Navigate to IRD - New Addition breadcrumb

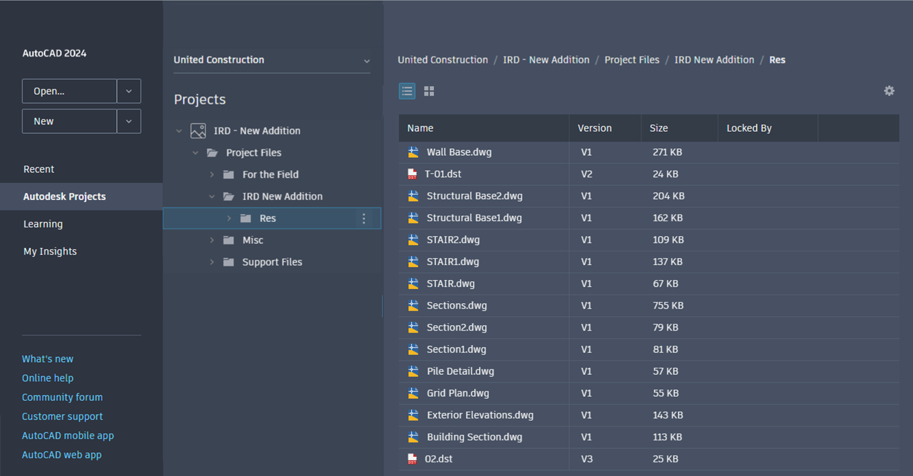pos(546,59)
